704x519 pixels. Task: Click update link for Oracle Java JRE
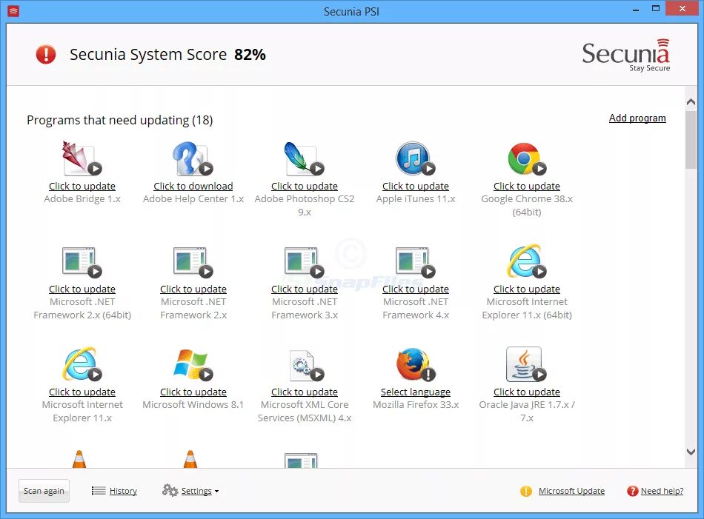tap(527, 392)
